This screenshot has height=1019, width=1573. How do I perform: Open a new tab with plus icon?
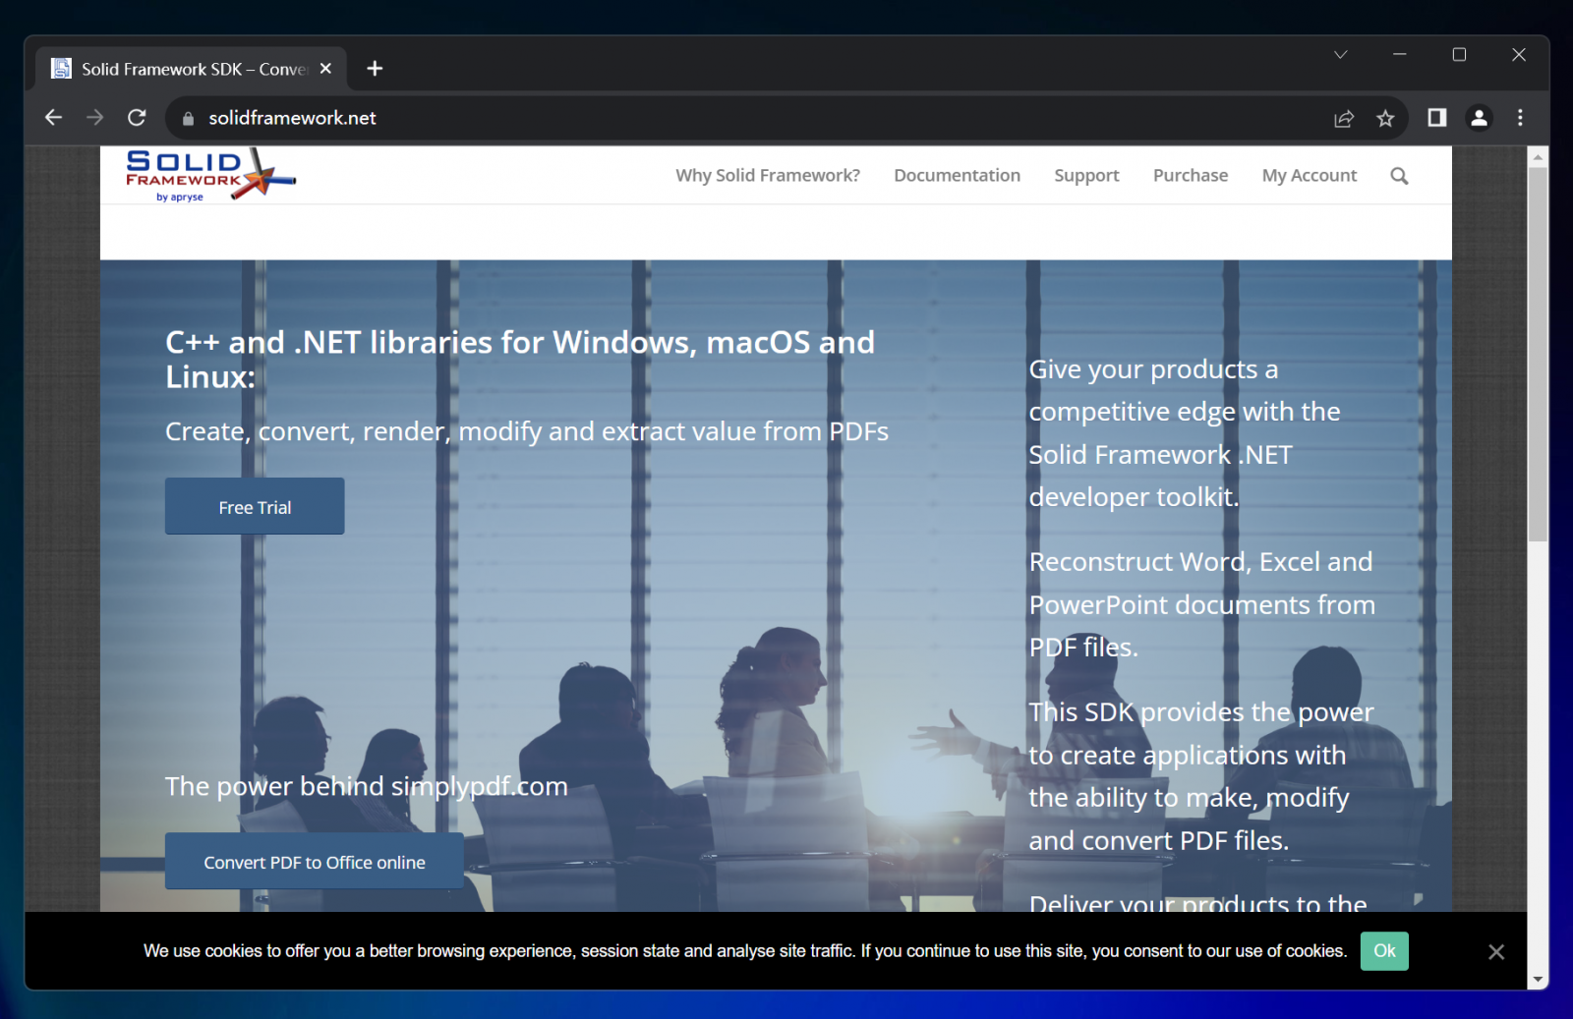pyautogui.click(x=375, y=69)
